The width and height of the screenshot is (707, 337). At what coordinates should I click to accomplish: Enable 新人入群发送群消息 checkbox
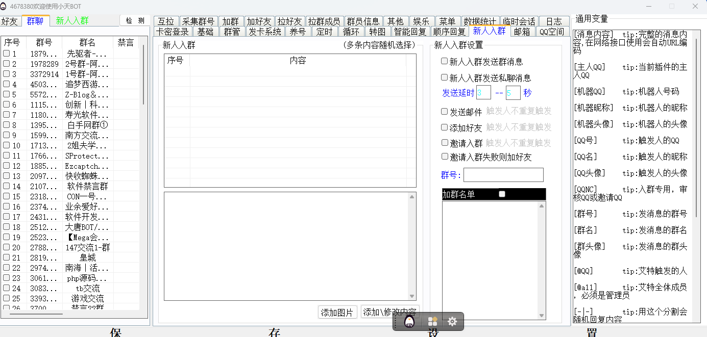tap(445, 61)
